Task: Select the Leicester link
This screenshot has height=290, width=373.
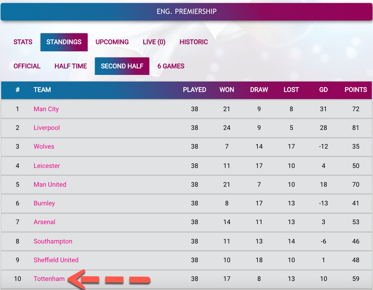Action: 47,166
